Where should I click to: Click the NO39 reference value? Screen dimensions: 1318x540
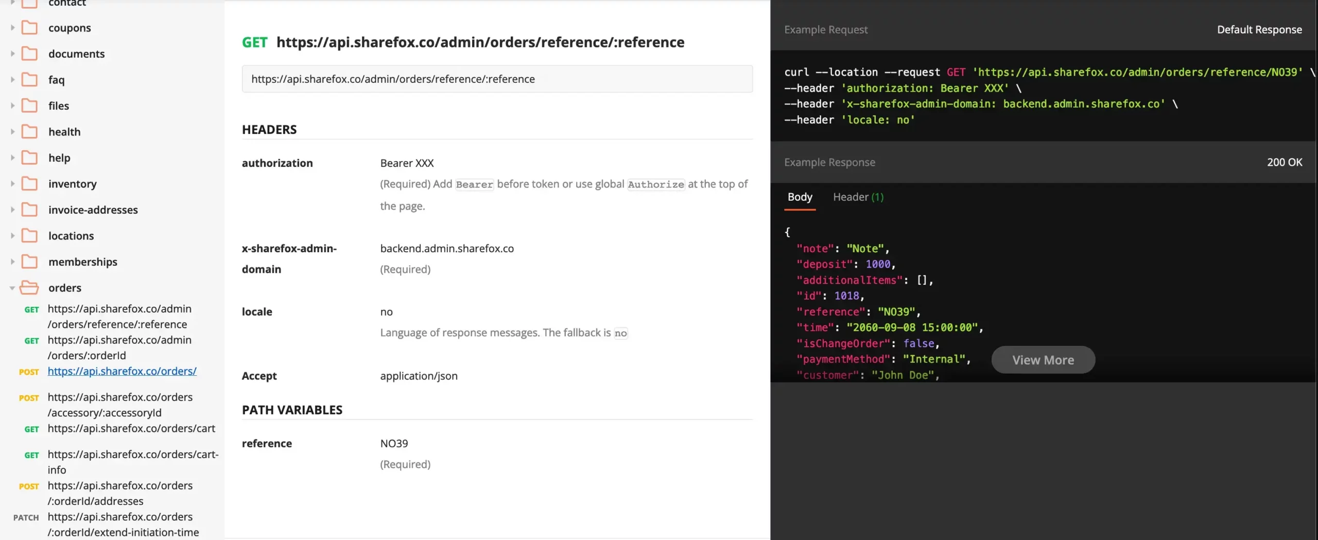(394, 443)
